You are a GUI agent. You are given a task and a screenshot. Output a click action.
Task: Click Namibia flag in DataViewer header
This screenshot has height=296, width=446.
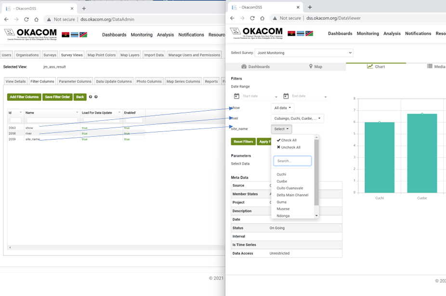pyautogui.click(x=310, y=34)
